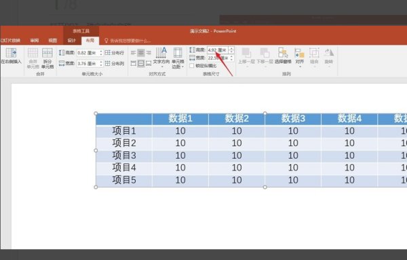This screenshot has width=407, height=260.
Task: Click the 项目3 value under 数据2
Action: [237, 155]
